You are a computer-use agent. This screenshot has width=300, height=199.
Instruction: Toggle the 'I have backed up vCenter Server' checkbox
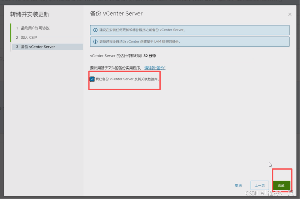(x=92, y=79)
